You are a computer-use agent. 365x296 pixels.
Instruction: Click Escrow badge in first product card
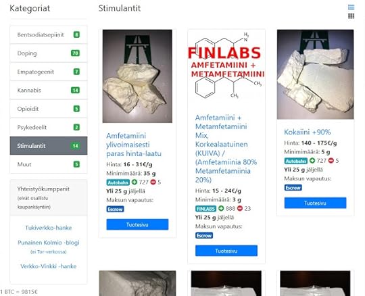[x=115, y=209]
